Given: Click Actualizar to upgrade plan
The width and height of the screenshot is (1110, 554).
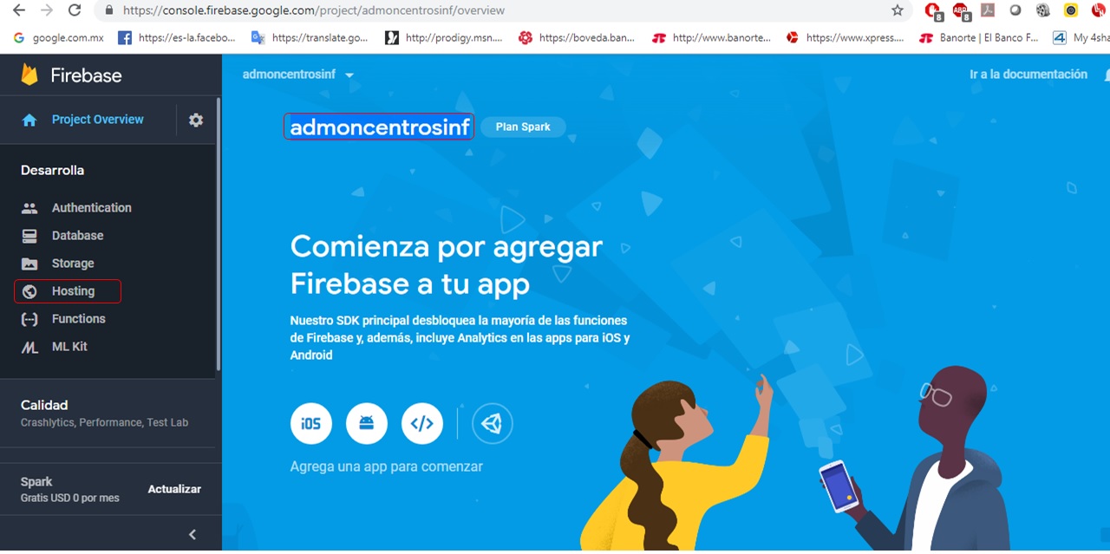Looking at the screenshot, I should 174,489.
